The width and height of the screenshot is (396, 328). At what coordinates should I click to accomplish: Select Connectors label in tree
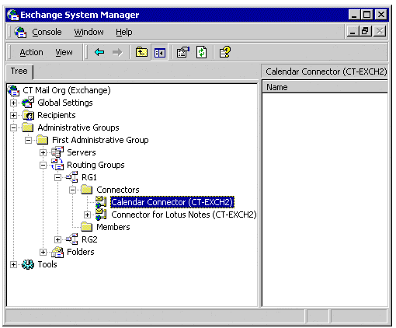tap(118, 190)
